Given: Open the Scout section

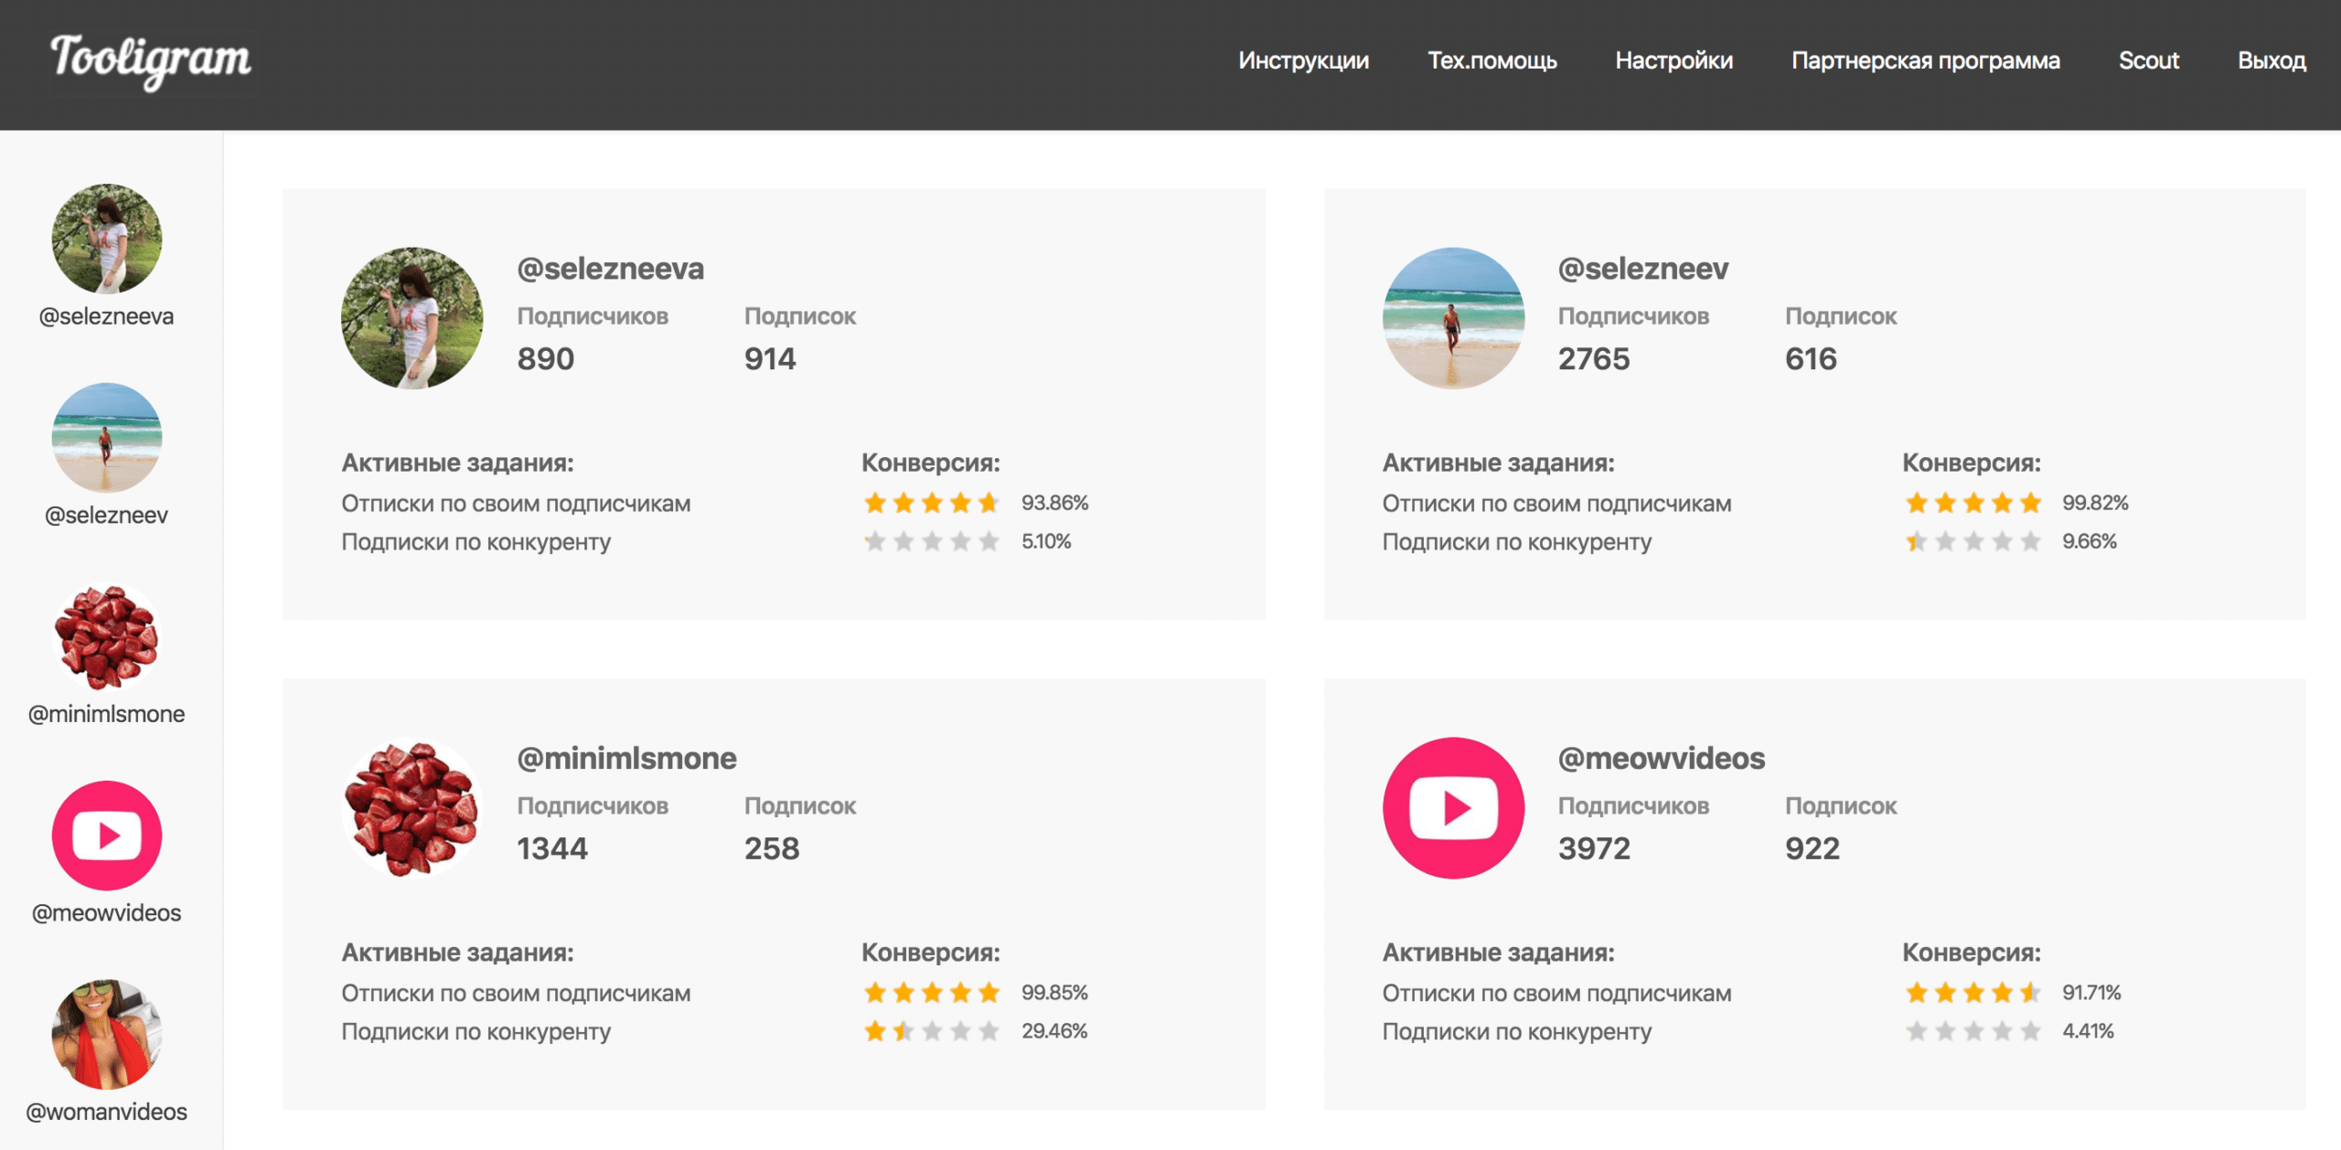Looking at the screenshot, I should (2148, 60).
